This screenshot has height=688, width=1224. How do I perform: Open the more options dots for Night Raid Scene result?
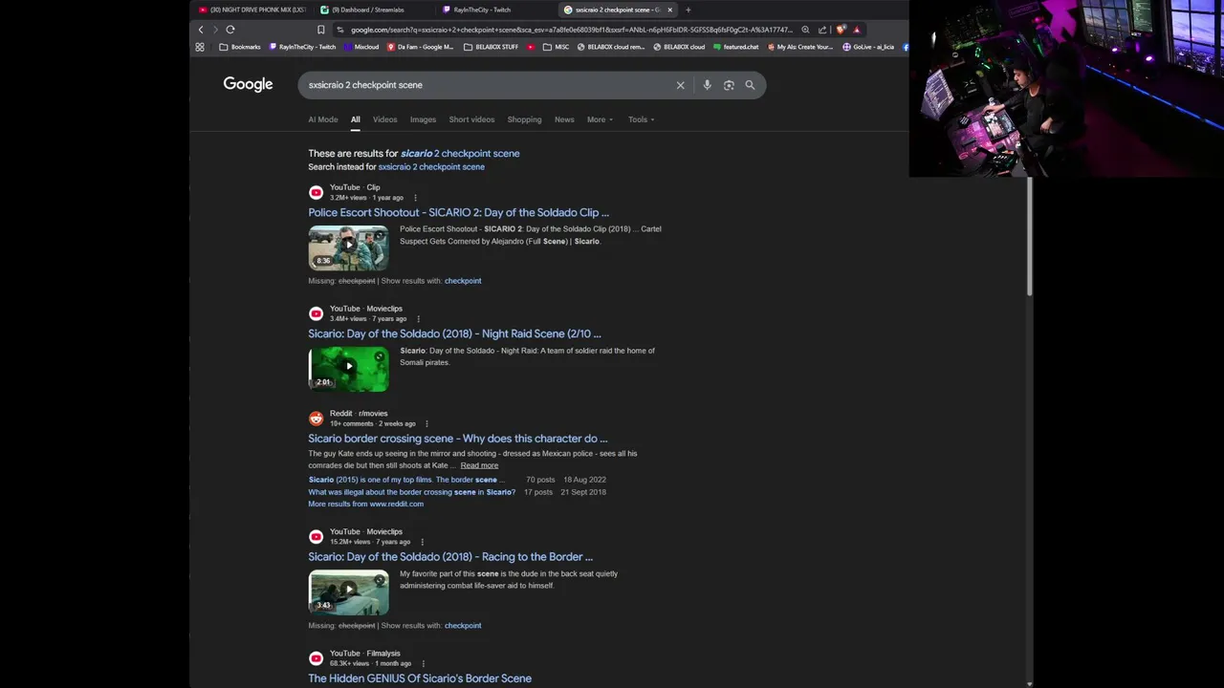[418, 319]
